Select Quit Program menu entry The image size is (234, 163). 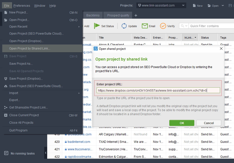[x=42, y=130]
